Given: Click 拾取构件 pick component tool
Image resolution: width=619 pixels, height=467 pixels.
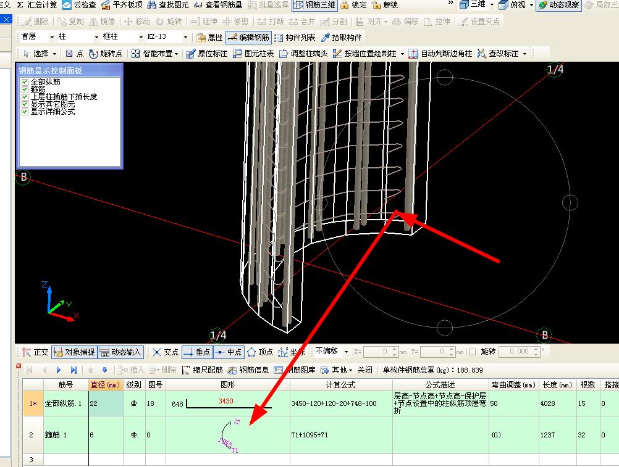Looking at the screenshot, I should (x=342, y=38).
